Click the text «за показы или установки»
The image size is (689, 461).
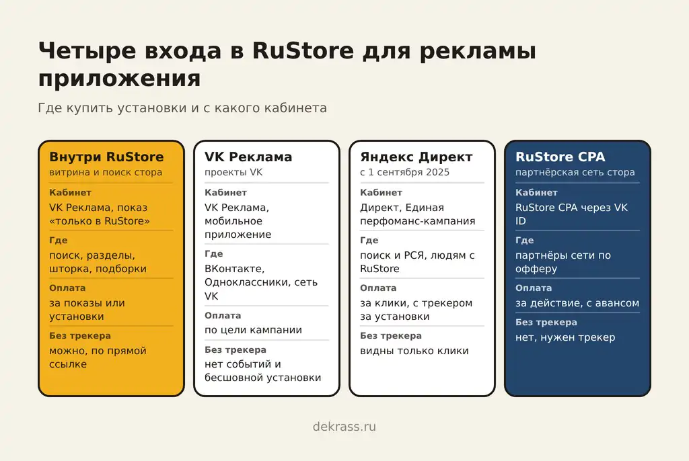pos(87,310)
